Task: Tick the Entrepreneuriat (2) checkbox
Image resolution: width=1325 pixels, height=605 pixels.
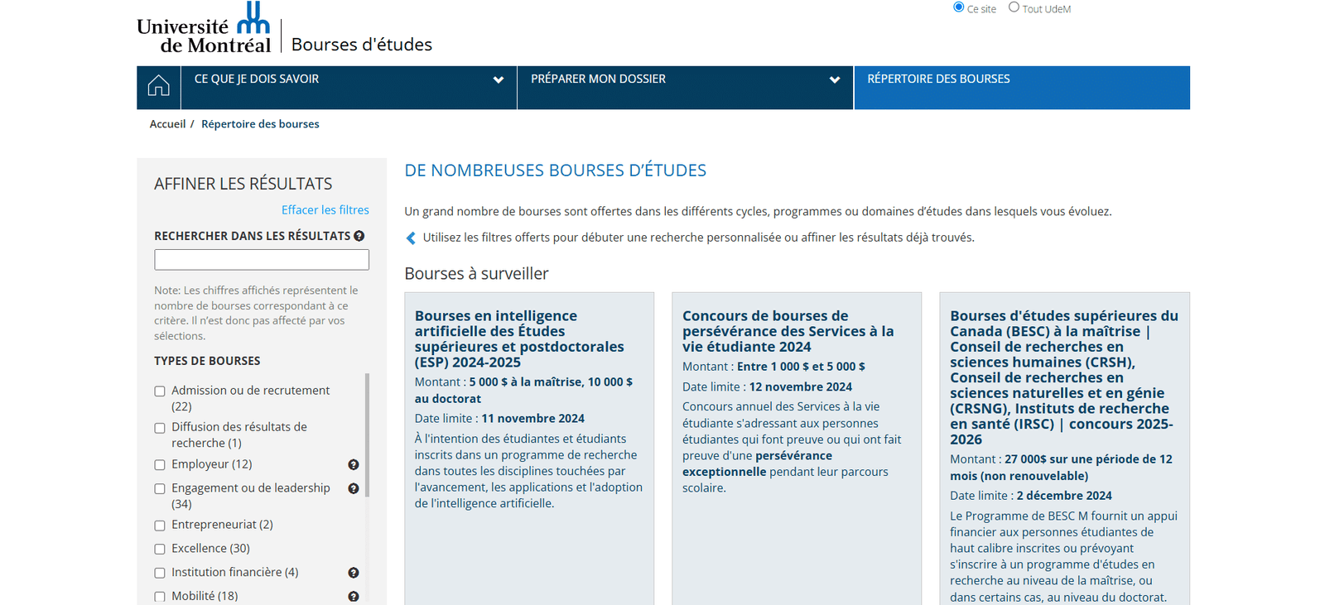Action: 160,526
